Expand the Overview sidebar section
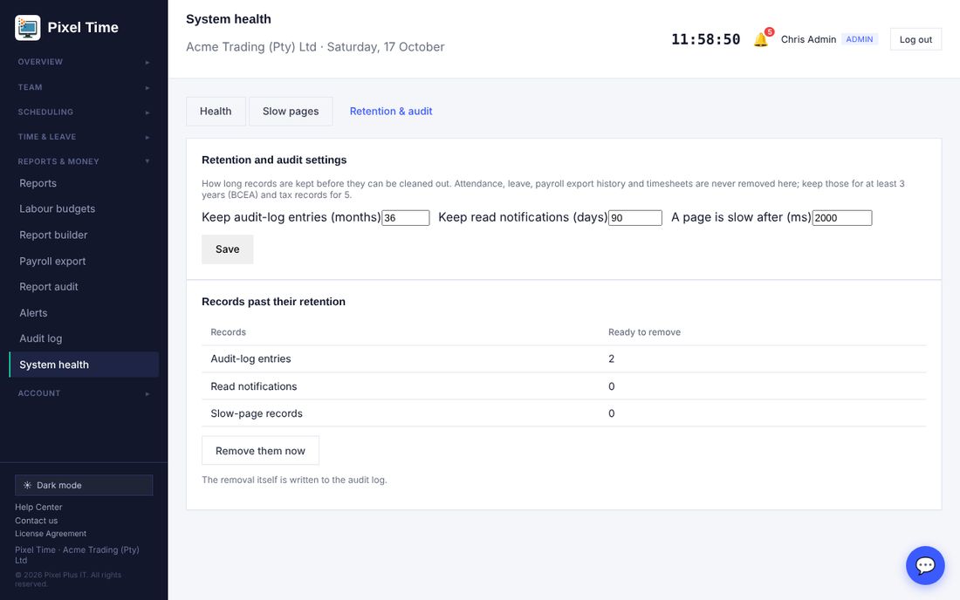The width and height of the screenshot is (960, 600). click(x=84, y=62)
